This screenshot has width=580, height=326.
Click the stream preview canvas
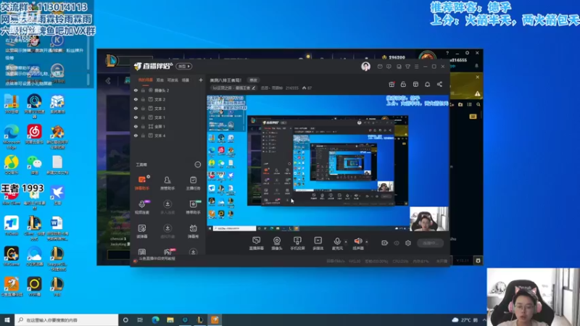click(328, 162)
